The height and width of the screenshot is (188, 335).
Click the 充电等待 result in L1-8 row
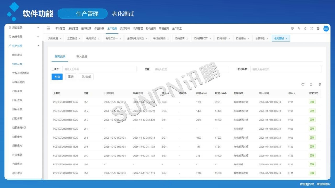point(238,165)
